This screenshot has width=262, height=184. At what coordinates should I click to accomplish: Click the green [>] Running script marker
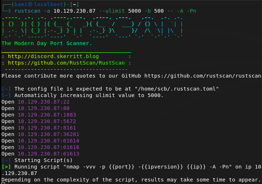6,167
